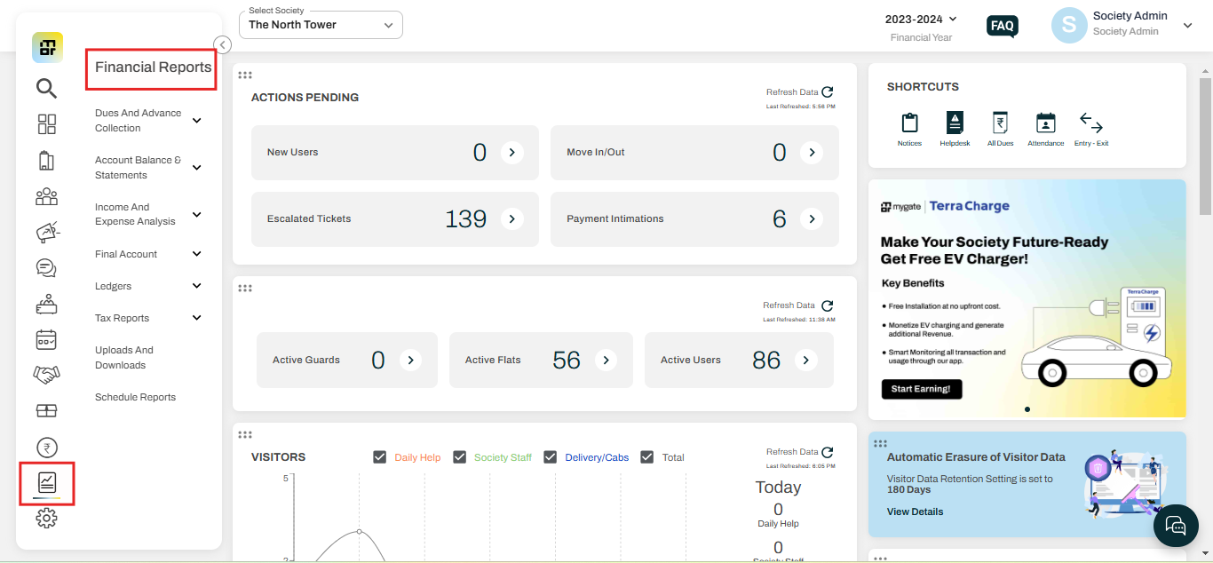The width and height of the screenshot is (1213, 563).
Task: Click the search magnifier icon in sidebar
Action: coord(46,88)
